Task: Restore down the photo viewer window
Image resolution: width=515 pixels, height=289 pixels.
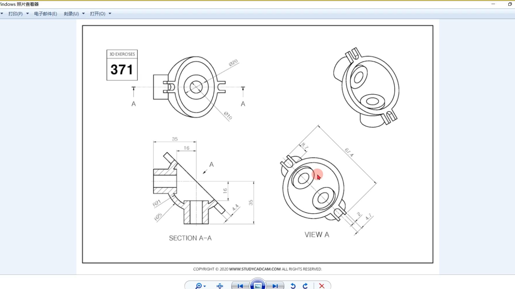Action: (x=510, y=4)
